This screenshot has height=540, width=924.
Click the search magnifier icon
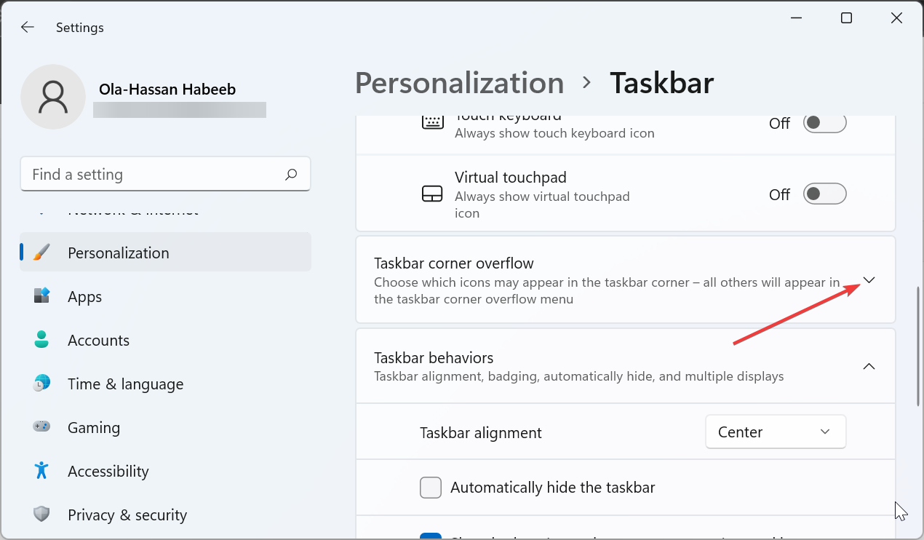click(x=291, y=175)
